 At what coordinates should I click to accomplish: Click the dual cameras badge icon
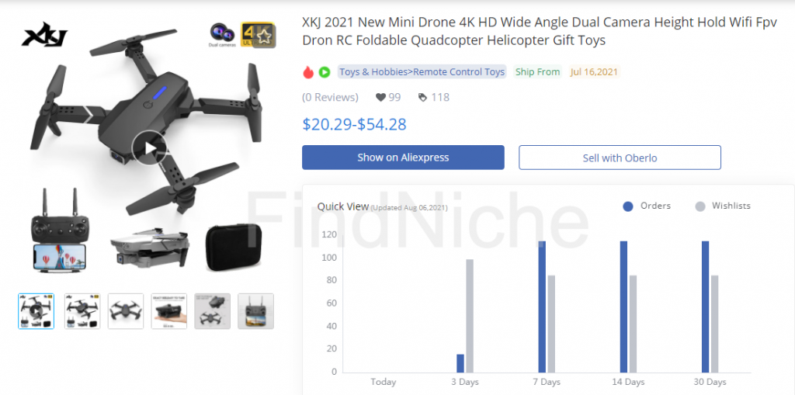[223, 35]
